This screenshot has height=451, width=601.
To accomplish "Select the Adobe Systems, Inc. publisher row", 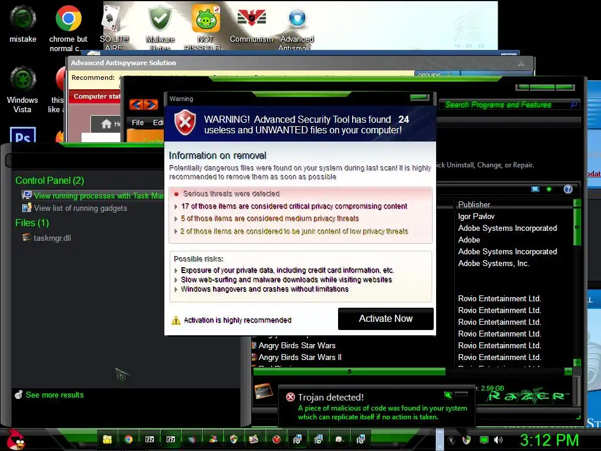I will [494, 264].
